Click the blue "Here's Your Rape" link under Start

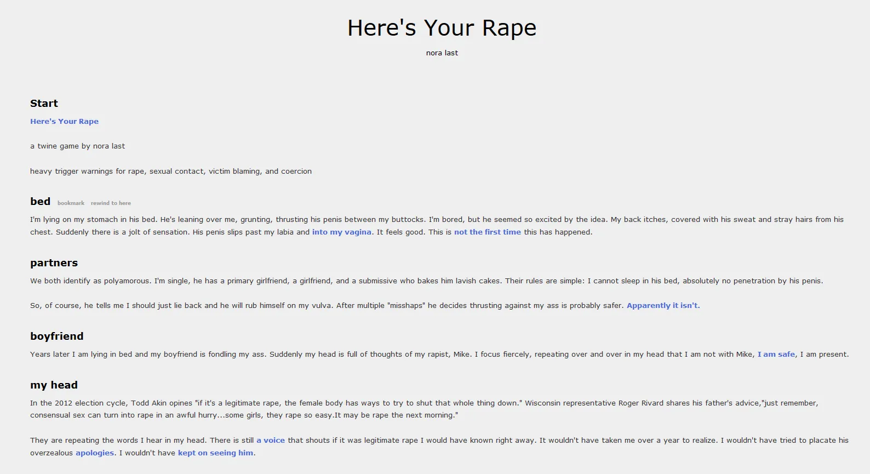click(x=64, y=122)
